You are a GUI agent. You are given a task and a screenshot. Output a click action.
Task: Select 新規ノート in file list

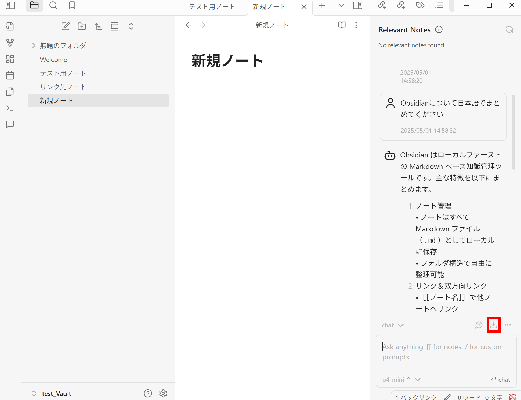point(98,100)
